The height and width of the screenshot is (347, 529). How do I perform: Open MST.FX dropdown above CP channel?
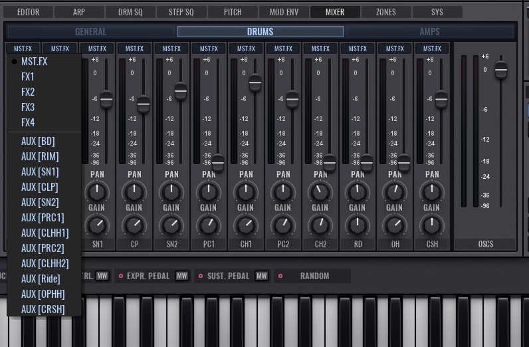pyautogui.click(x=134, y=49)
